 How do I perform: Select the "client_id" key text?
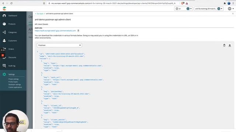(56, 106)
